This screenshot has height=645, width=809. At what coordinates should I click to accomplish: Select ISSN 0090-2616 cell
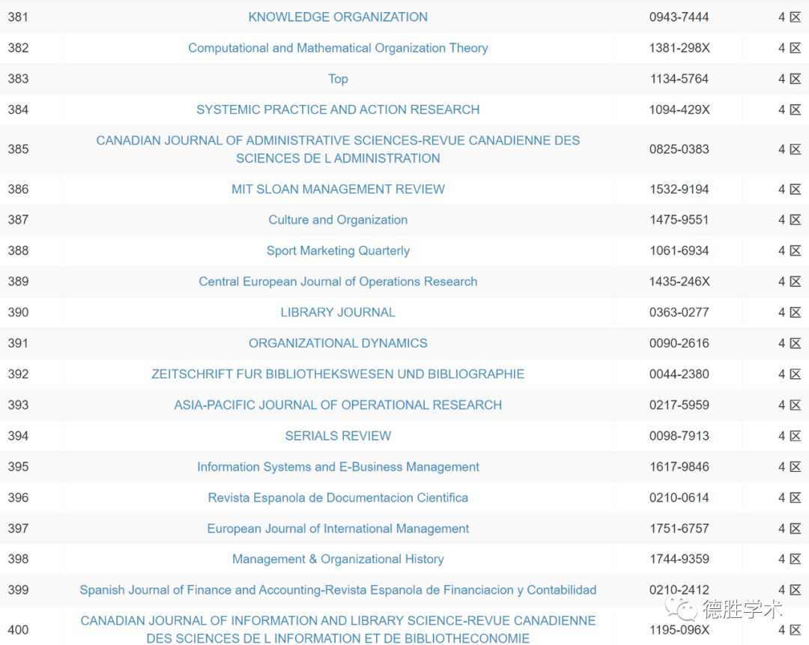(679, 343)
